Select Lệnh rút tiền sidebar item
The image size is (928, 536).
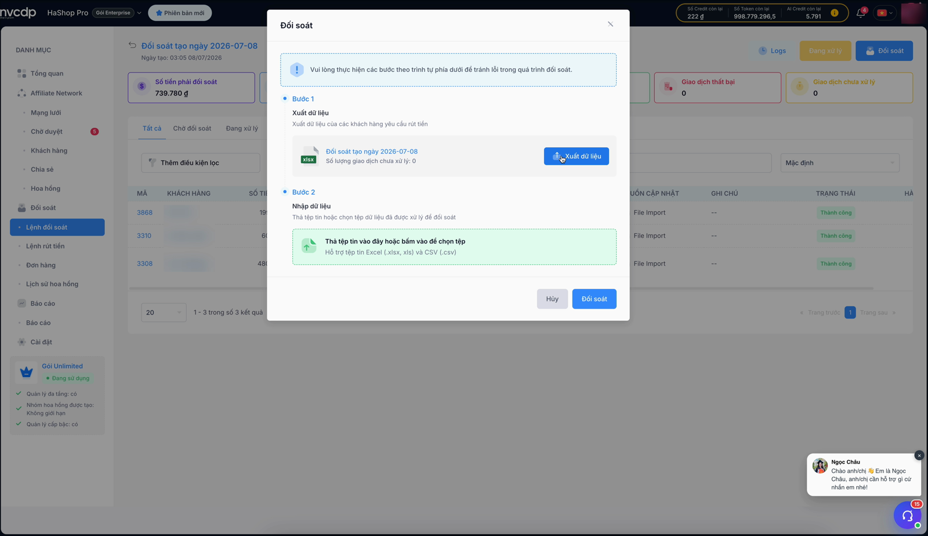click(45, 246)
